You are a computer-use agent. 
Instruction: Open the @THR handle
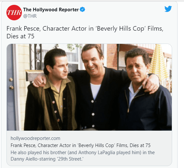pyautogui.click(x=30, y=16)
